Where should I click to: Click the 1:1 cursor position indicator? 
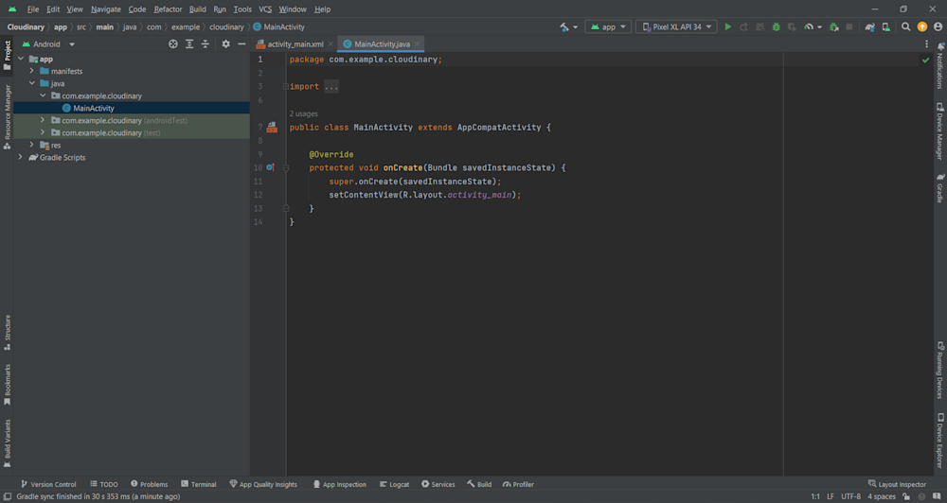(815, 496)
